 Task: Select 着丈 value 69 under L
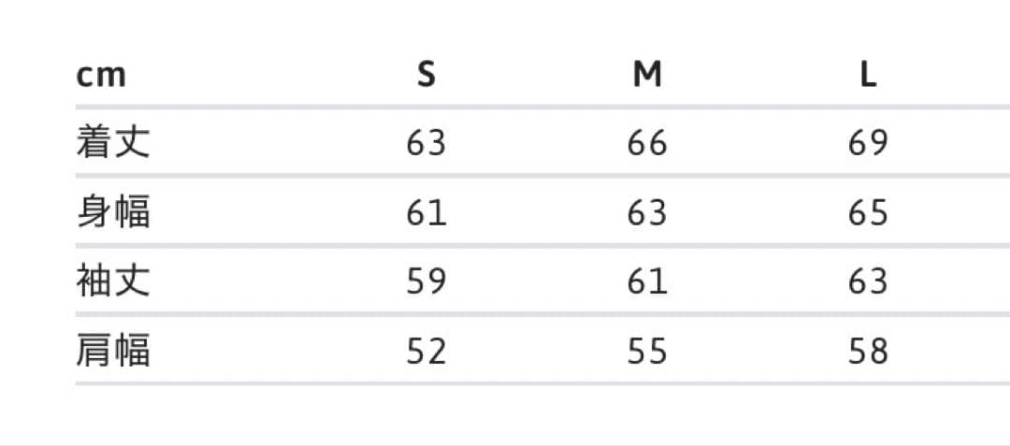point(869,143)
